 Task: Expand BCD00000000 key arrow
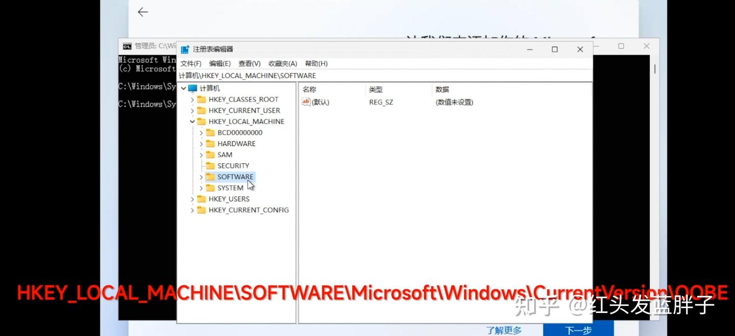coord(201,133)
